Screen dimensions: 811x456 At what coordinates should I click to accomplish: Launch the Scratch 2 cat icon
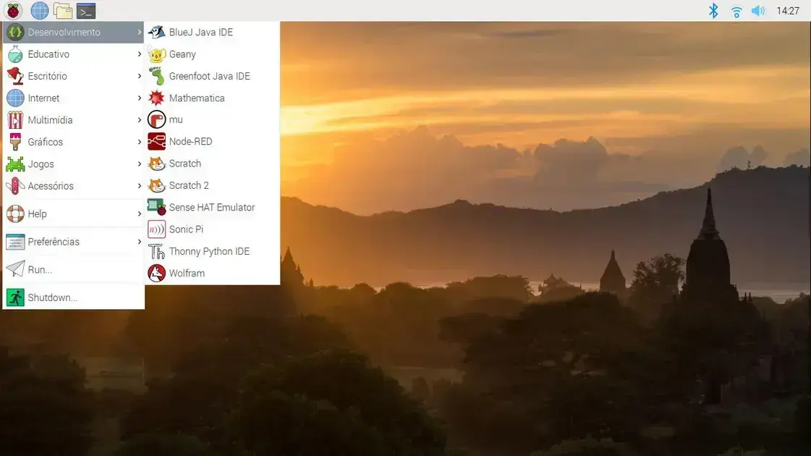[x=156, y=185]
